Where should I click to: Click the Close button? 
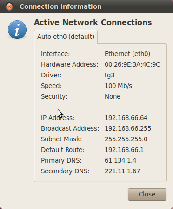(x=147, y=194)
